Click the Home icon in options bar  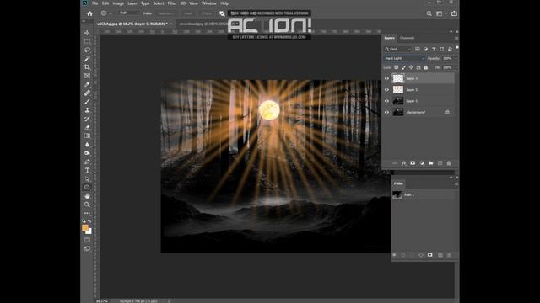[x=90, y=13]
